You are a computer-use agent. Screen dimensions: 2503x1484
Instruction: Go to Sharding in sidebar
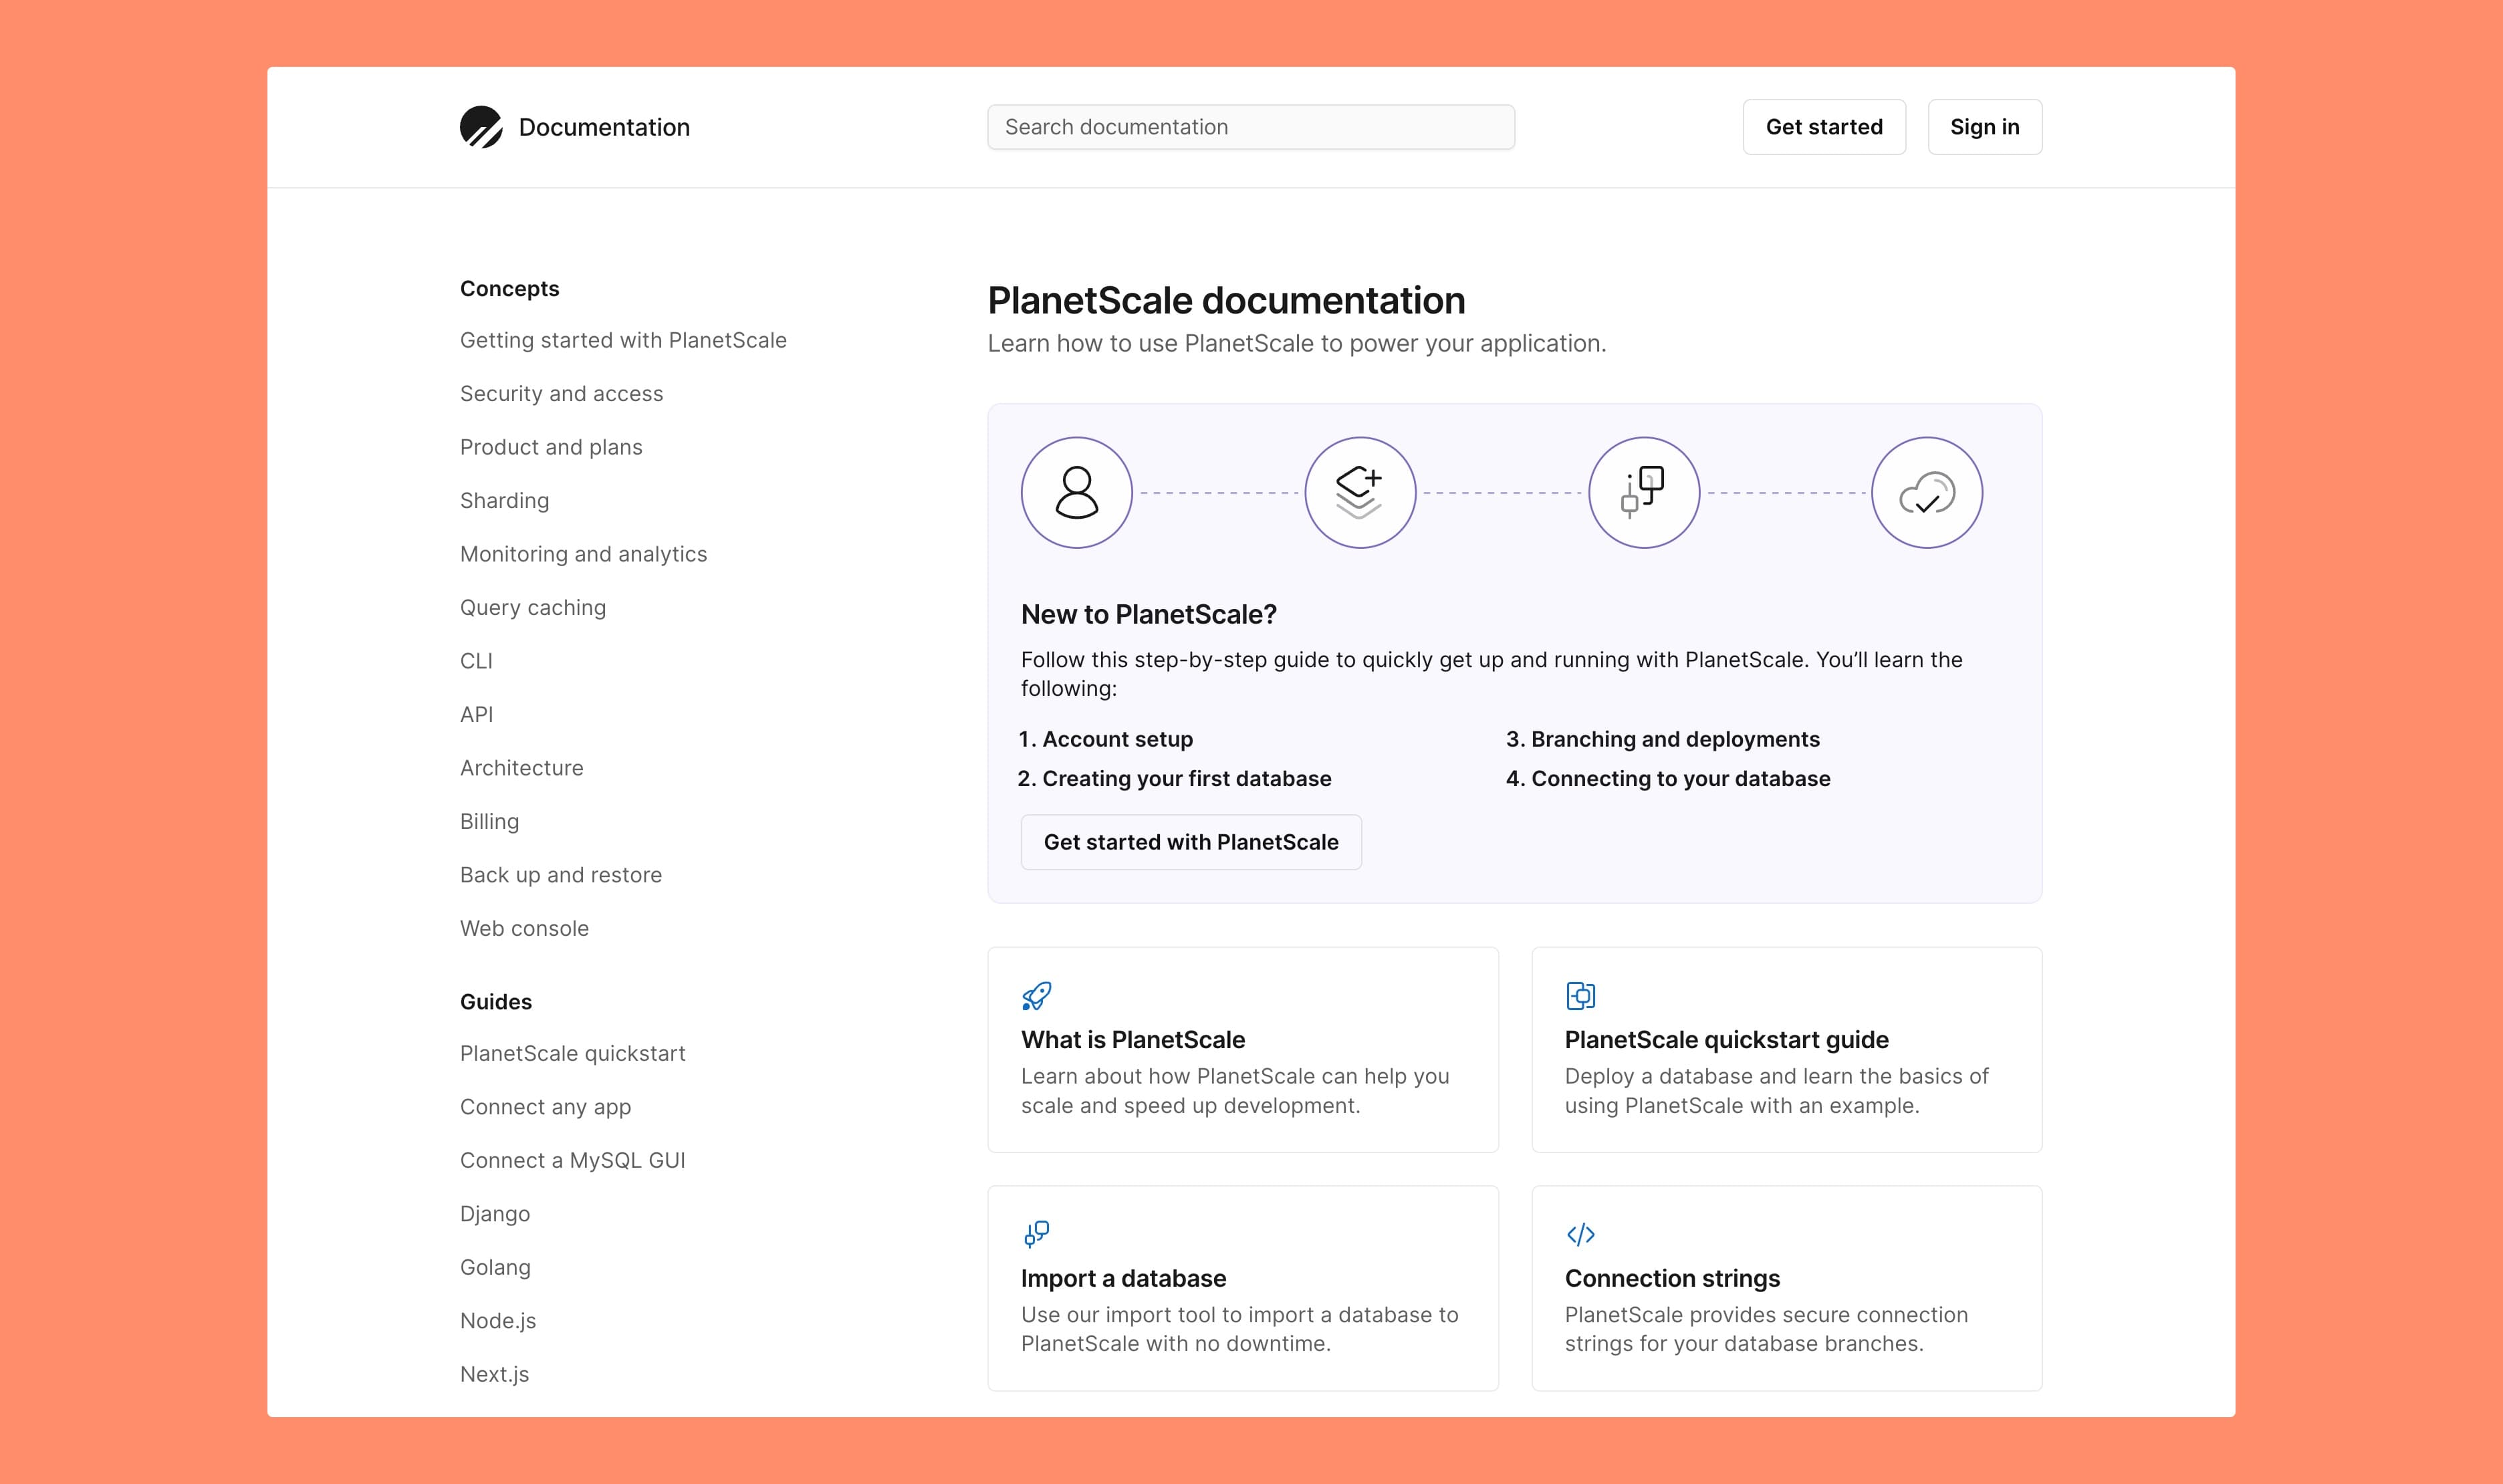pyautogui.click(x=504, y=501)
